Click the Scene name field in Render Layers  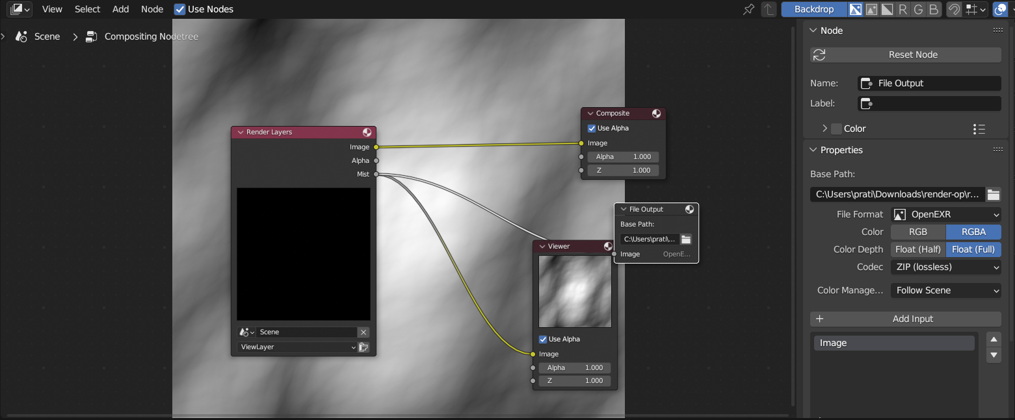tap(307, 332)
